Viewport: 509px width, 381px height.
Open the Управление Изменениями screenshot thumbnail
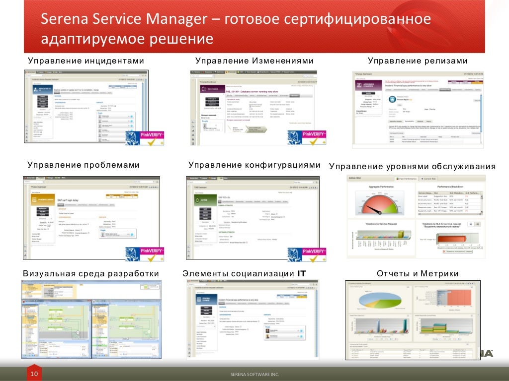tap(254, 108)
